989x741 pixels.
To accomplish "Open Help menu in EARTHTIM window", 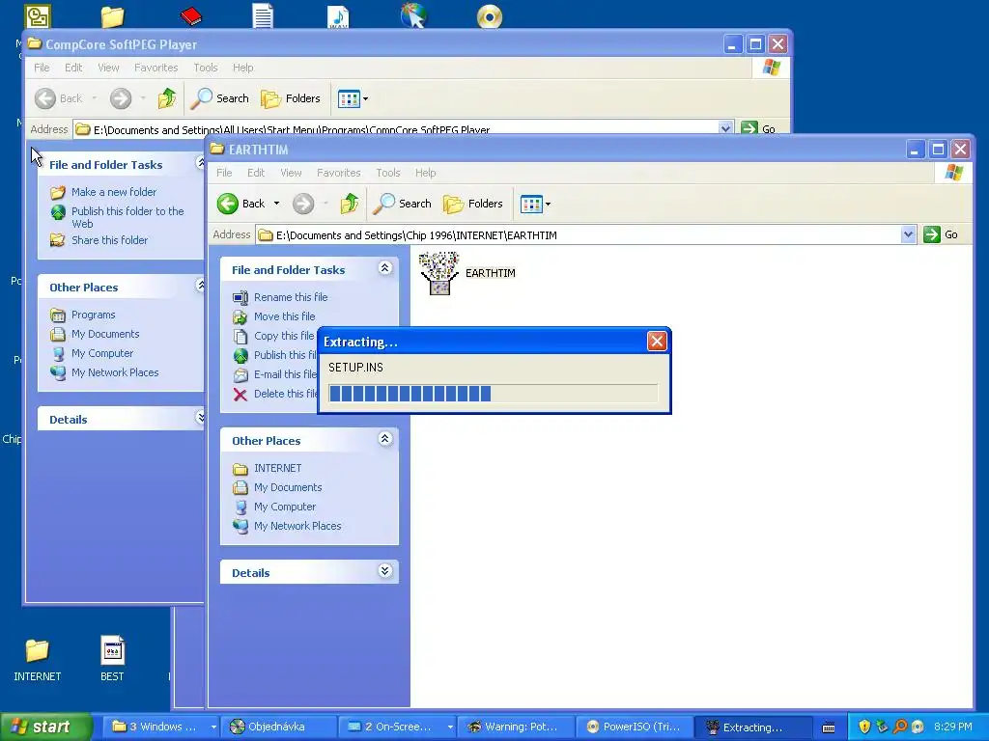I will coord(425,173).
